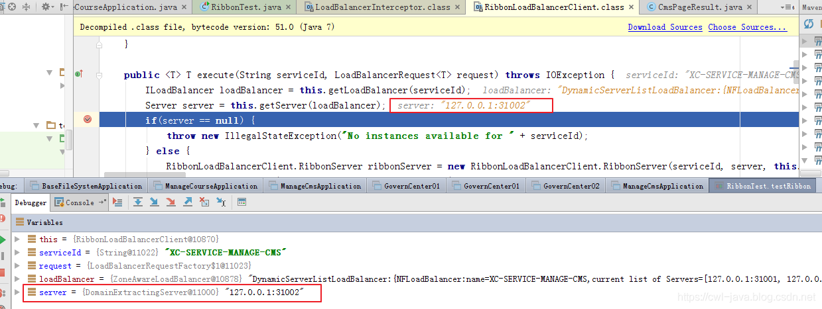Open BaseFileSystemApplication debug session tab

point(86,186)
